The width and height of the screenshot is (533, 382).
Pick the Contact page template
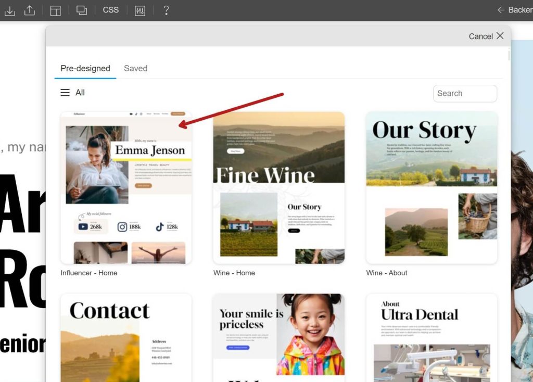(126, 338)
